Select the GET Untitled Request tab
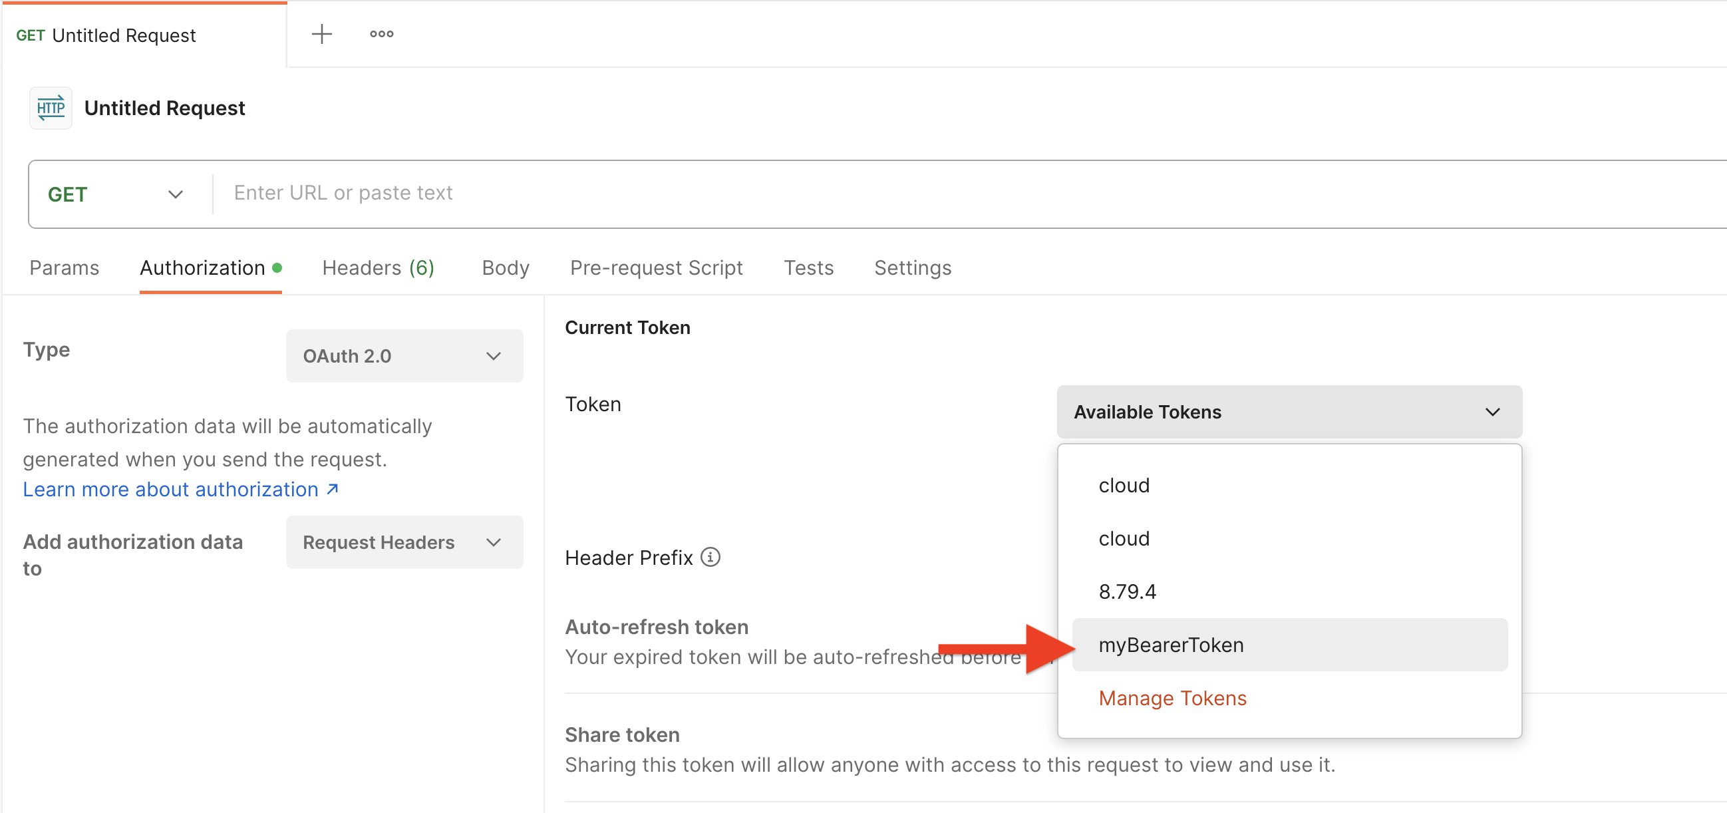Image resolution: width=1727 pixels, height=813 pixels. [106, 35]
